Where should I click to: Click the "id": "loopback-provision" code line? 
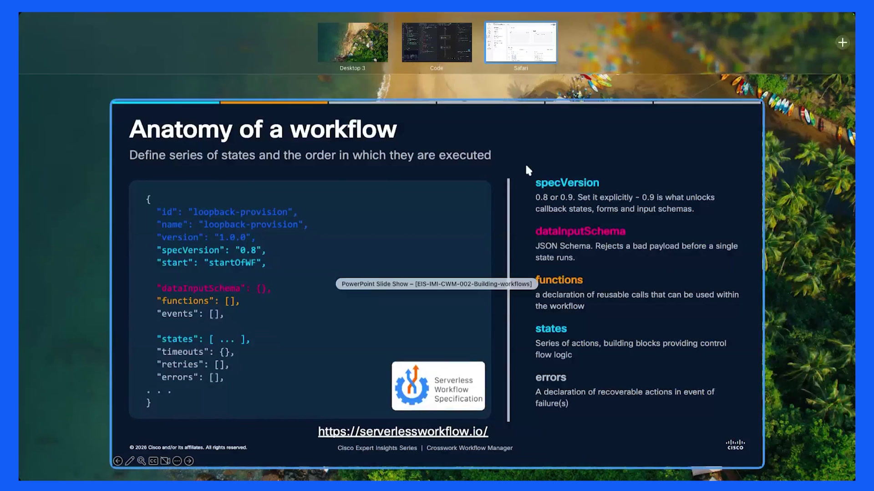[x=227, y=212]
